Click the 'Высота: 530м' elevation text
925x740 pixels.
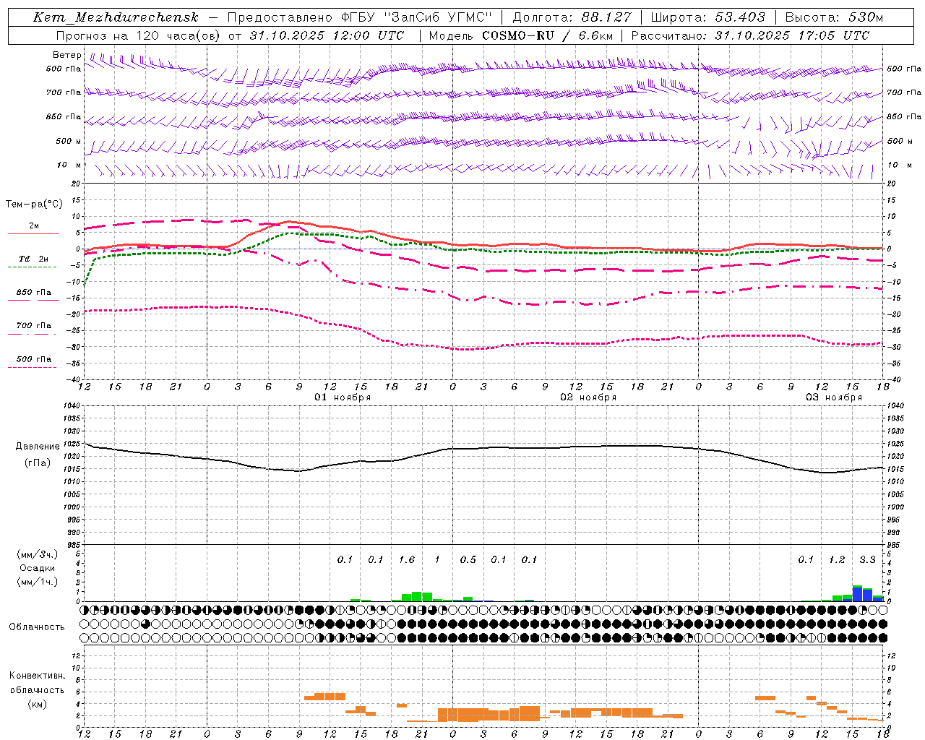pos(834,17)
